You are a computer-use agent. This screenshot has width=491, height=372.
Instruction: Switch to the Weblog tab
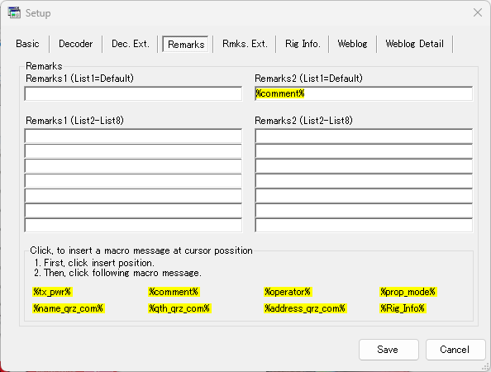[352, 44]
